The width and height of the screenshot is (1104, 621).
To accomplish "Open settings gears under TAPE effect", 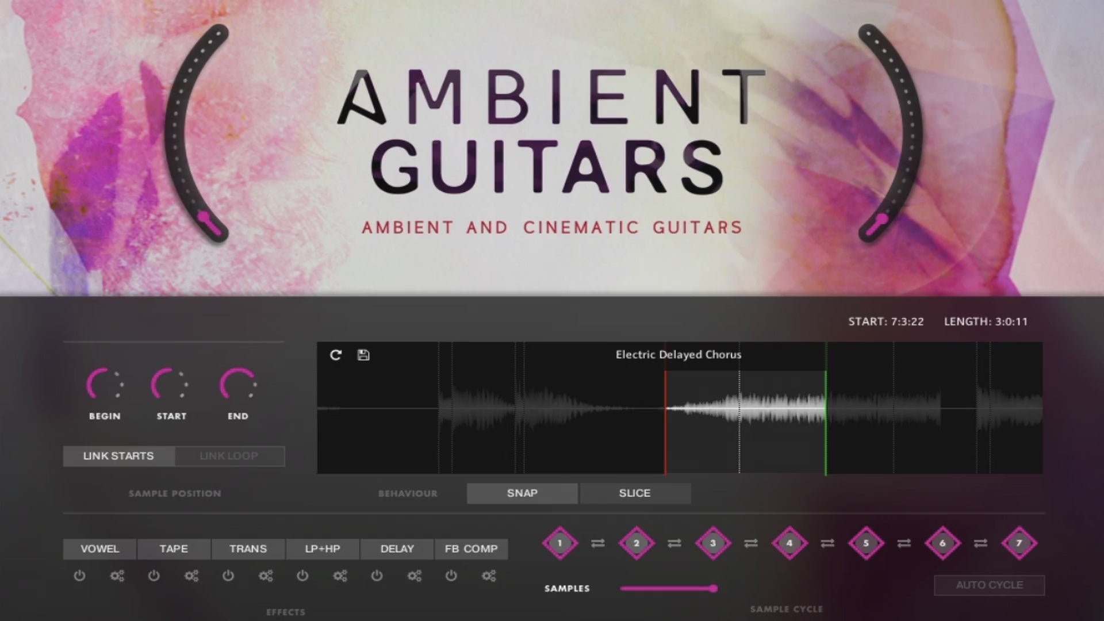I will click(191, 576).
